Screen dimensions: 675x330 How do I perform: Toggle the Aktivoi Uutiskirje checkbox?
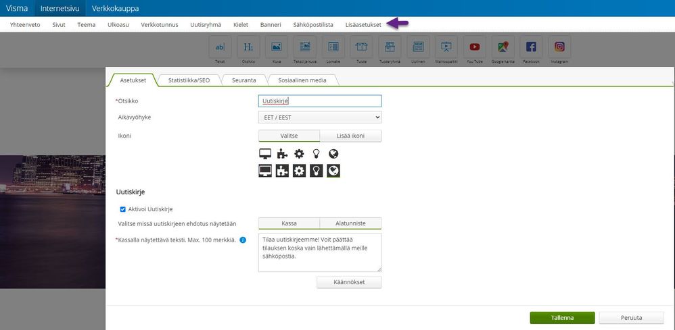point(122,209)
